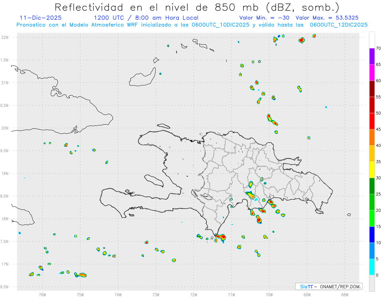Pick the dark blue 10–15 dBZ colorbar band
Viewport: 387px width, 299px height.
(x=372, y=234)
